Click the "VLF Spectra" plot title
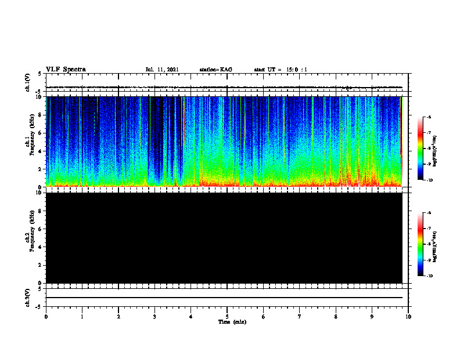This screenshot has height=355, width=460. [x=66, y=70]
